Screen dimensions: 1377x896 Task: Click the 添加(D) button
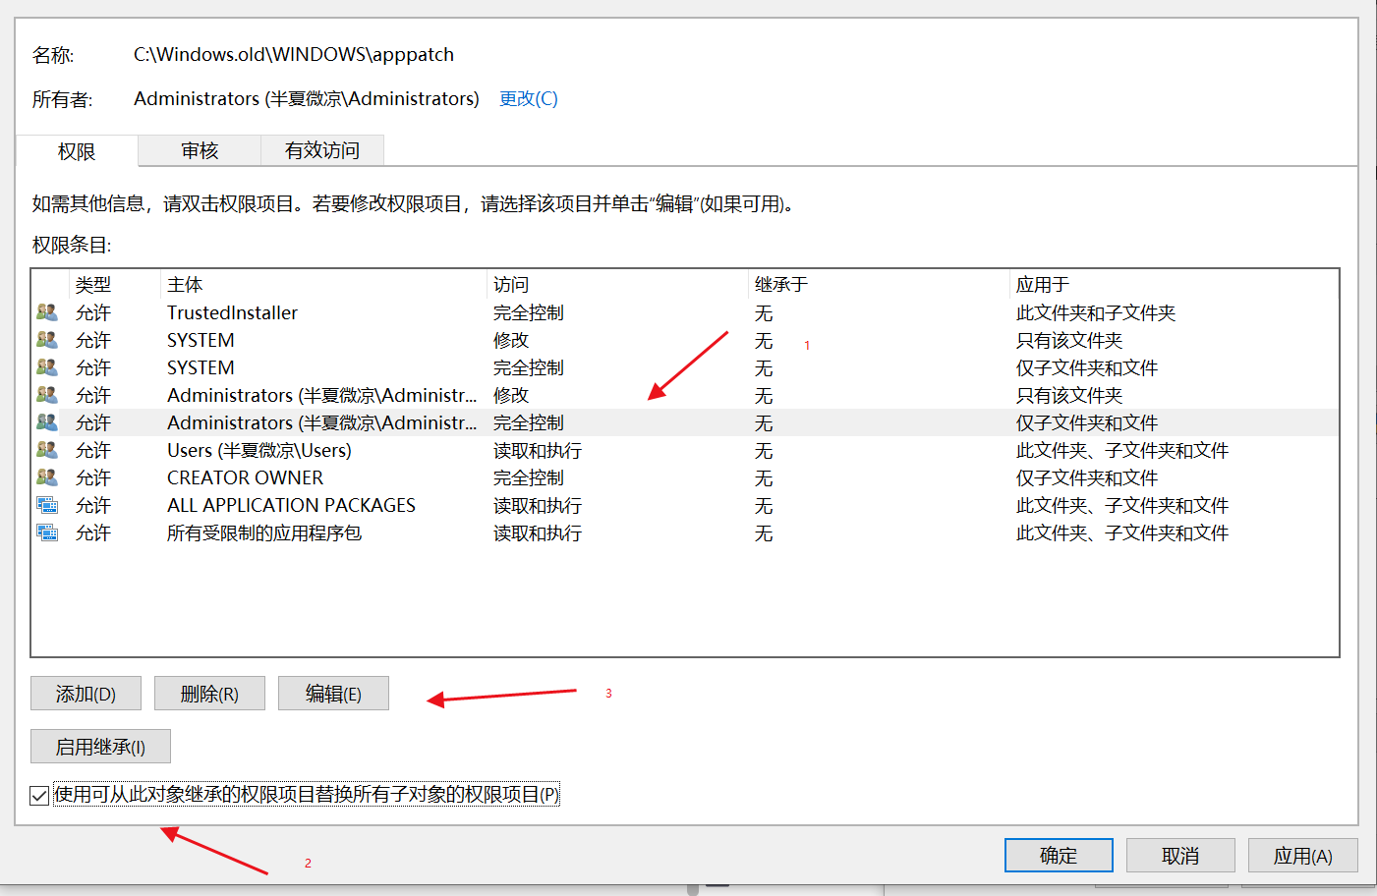86,693
